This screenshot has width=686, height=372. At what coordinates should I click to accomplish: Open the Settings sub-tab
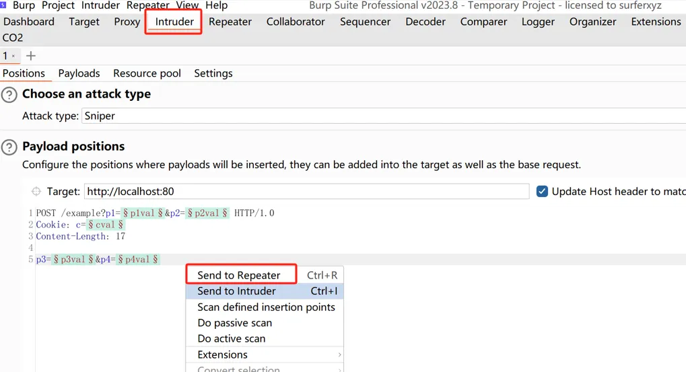click(x=213, y=73)
